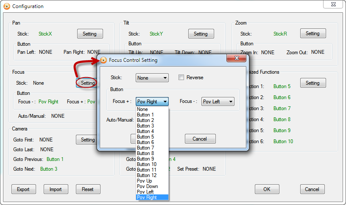Click OK in Configuration window
This screenshot has width=346, height=205.
point(267,189)
